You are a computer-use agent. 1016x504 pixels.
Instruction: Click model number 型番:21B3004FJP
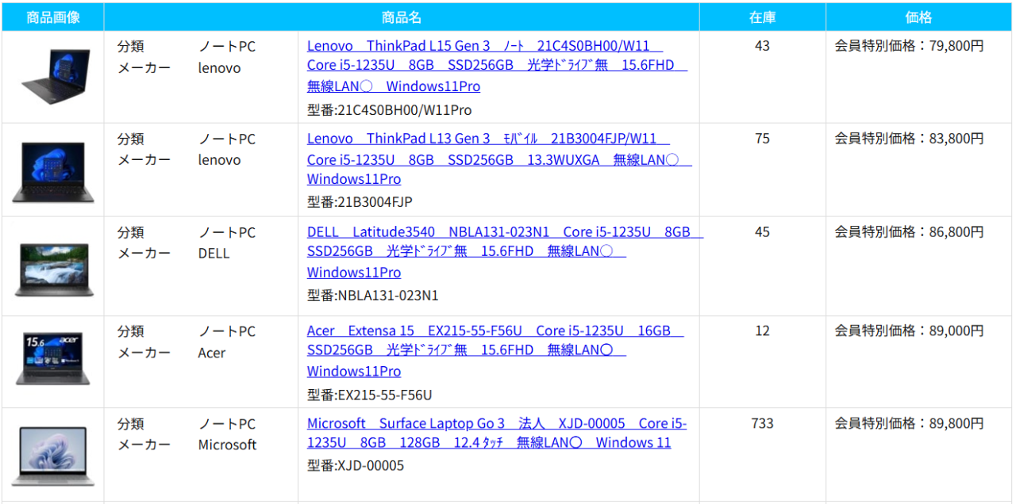point(360,202)
